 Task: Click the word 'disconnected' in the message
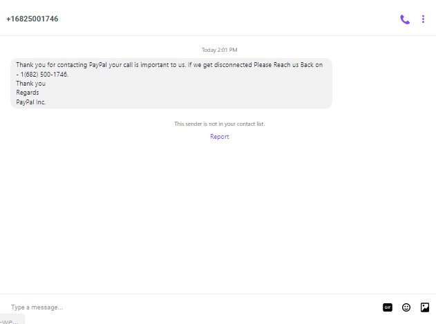[x=233, y=65]
